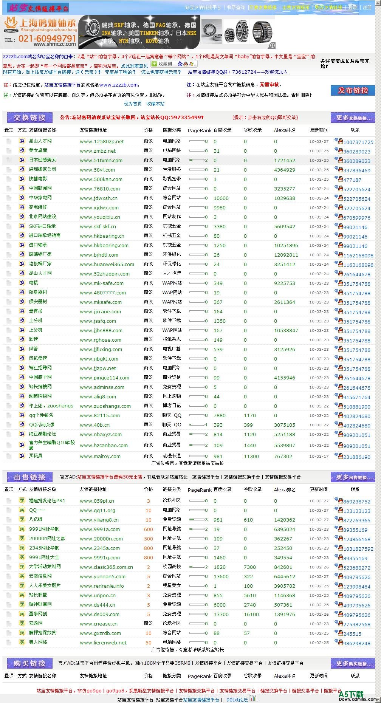Click the link name 20000n网址之家
The width and height of the screenshot is (381, 703).
[47, 538]
